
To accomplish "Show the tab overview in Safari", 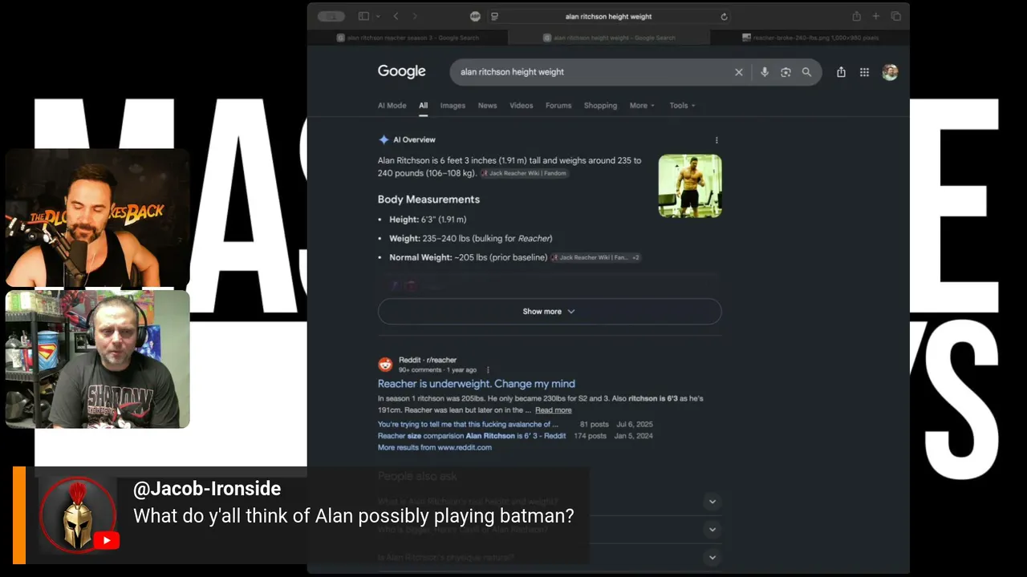I will click(896, 16).
